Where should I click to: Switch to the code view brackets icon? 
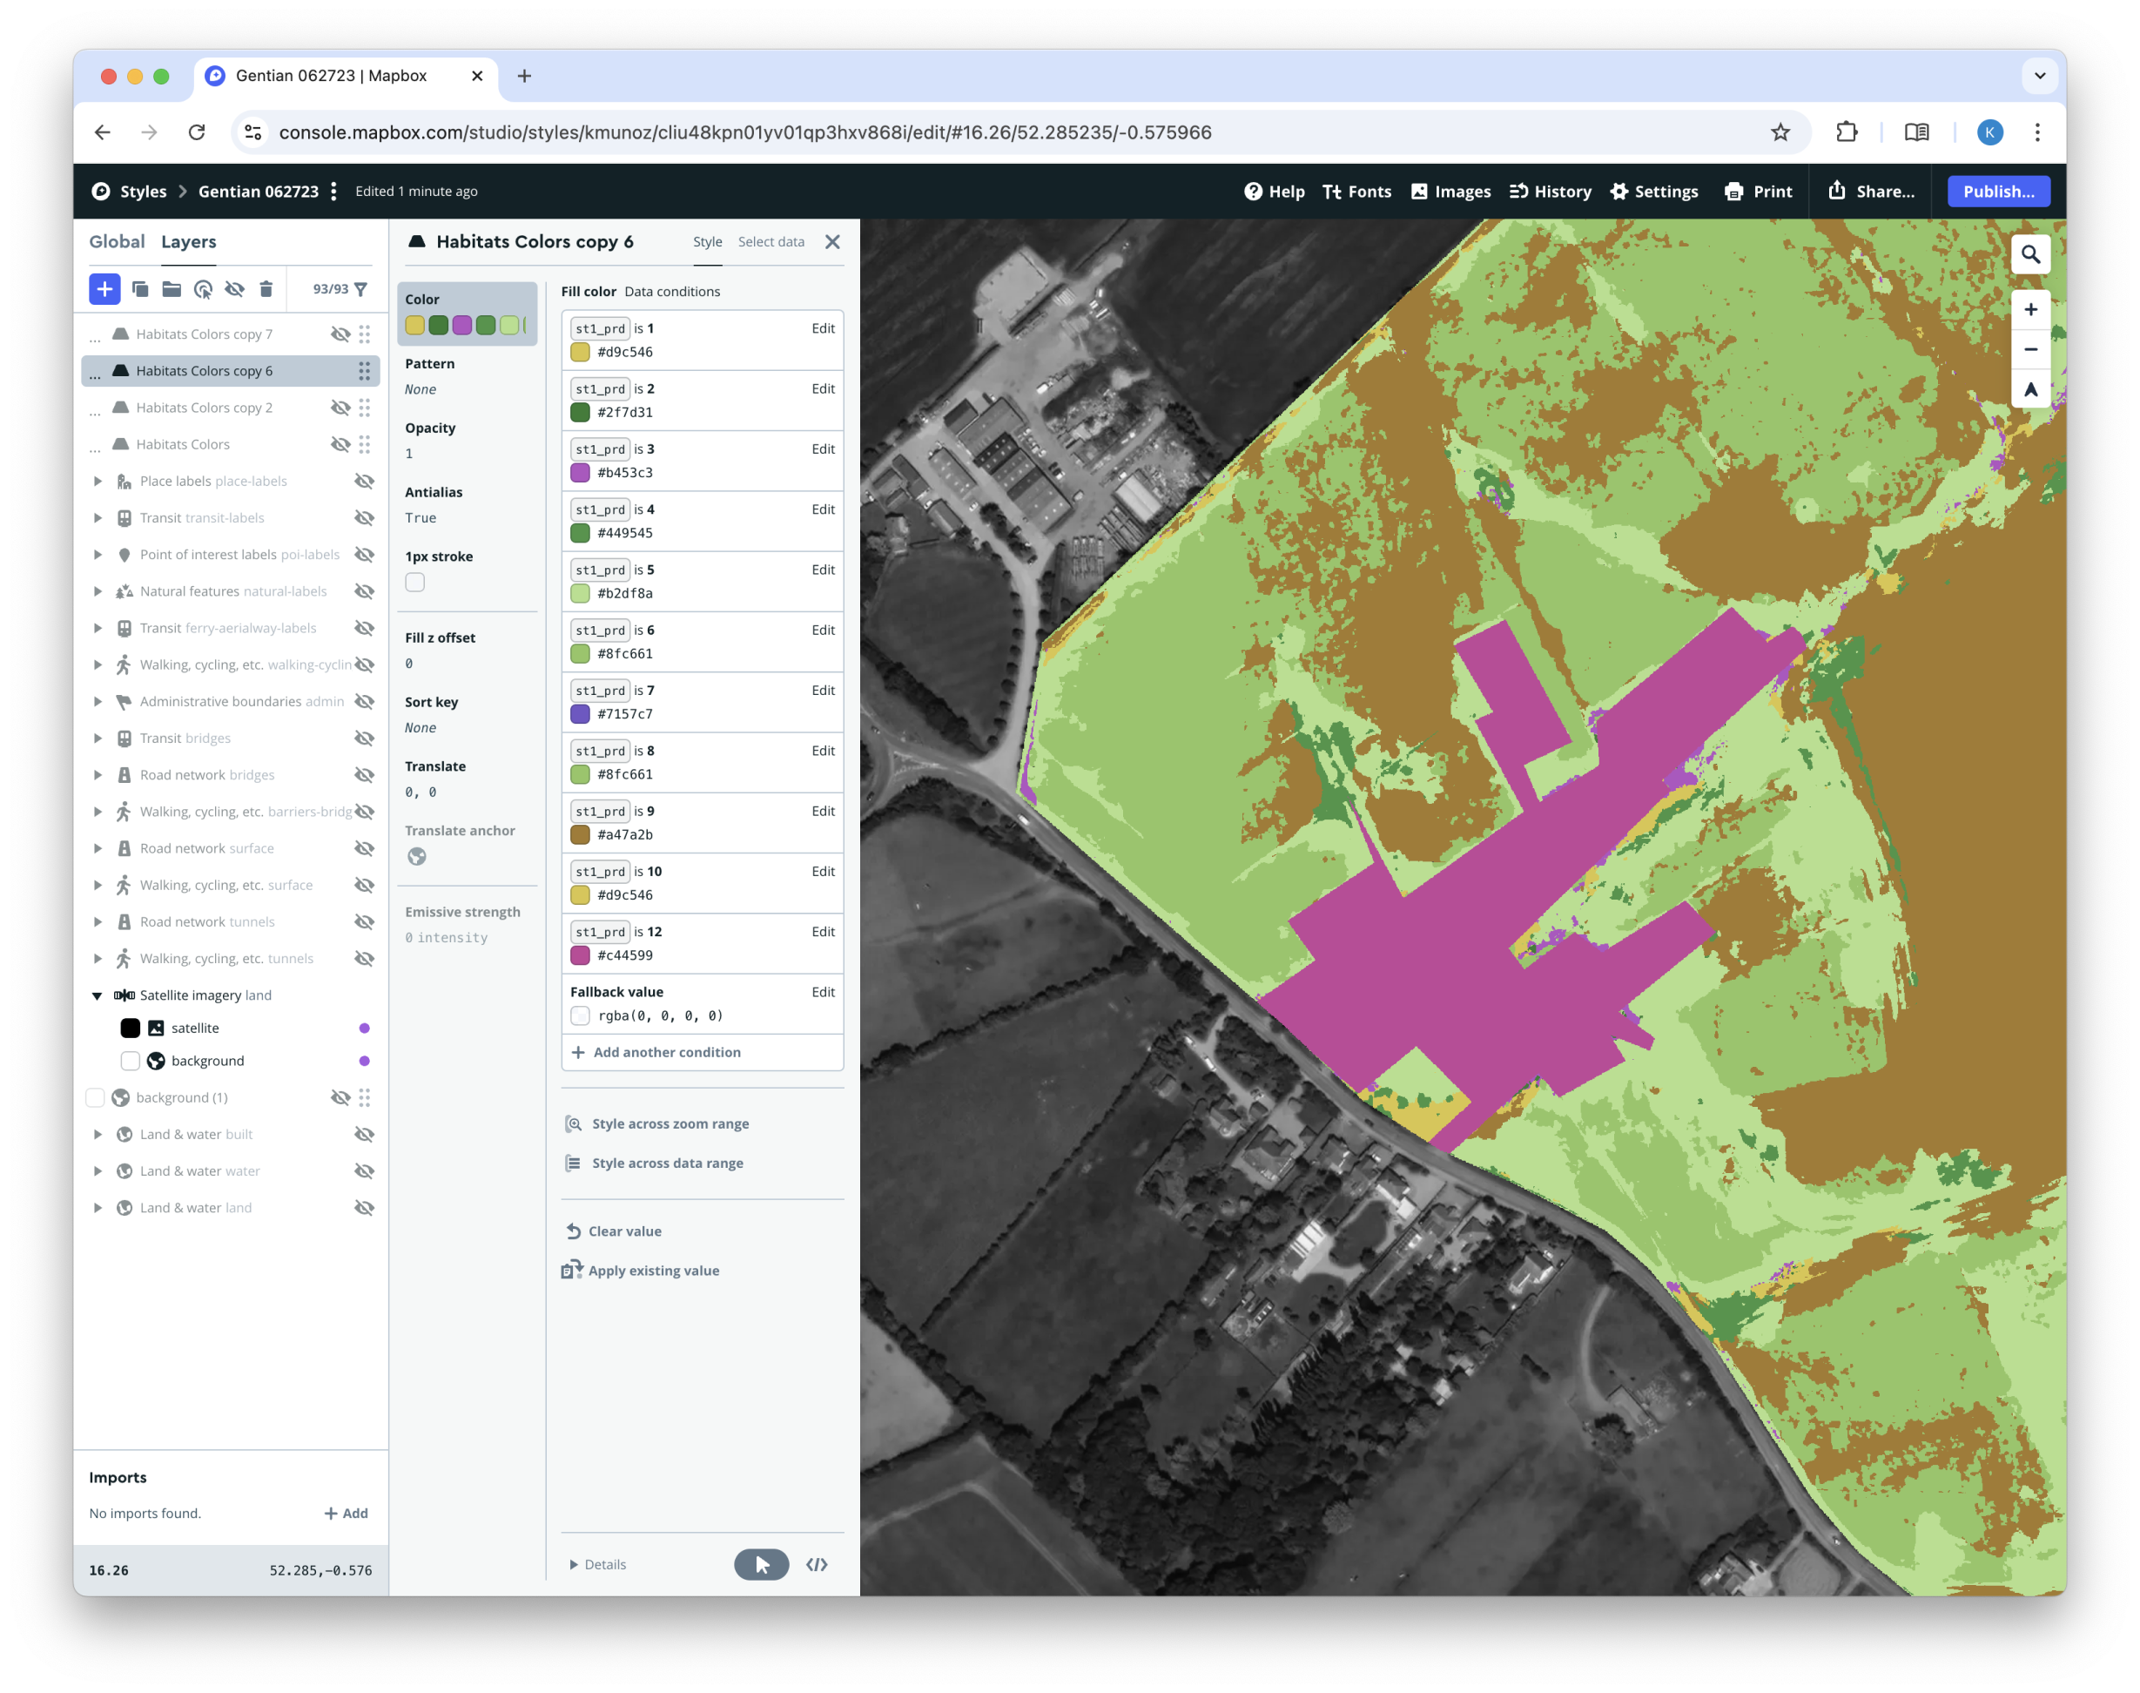[x=817, y=1564]
